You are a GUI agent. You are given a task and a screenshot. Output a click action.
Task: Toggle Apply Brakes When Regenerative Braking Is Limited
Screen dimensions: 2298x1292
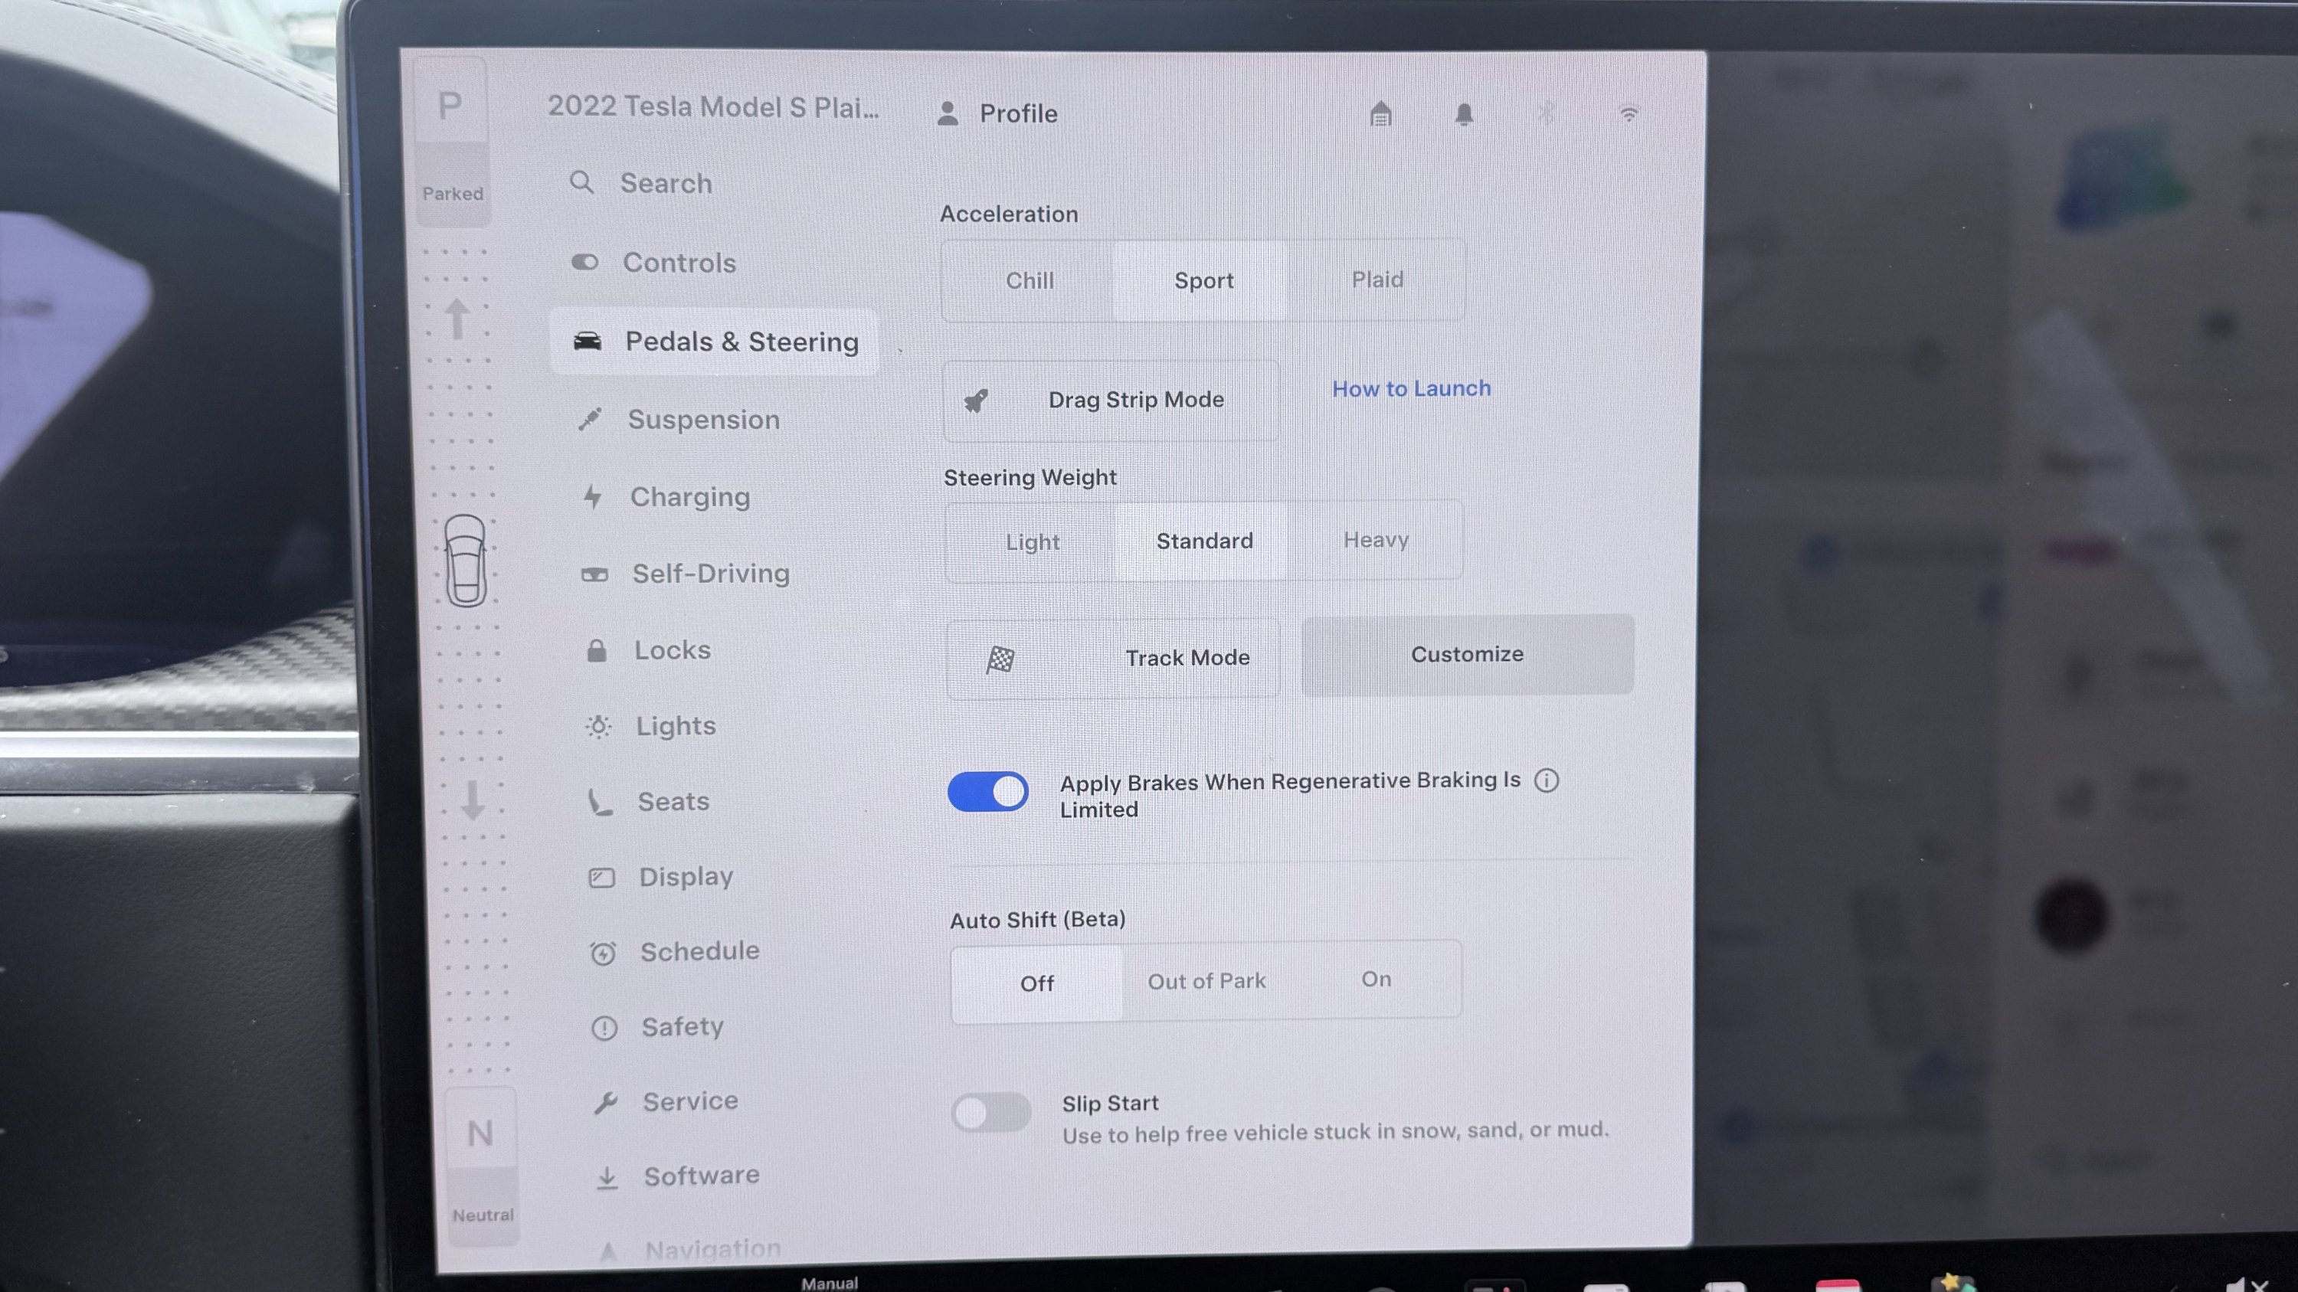point(987,792)
